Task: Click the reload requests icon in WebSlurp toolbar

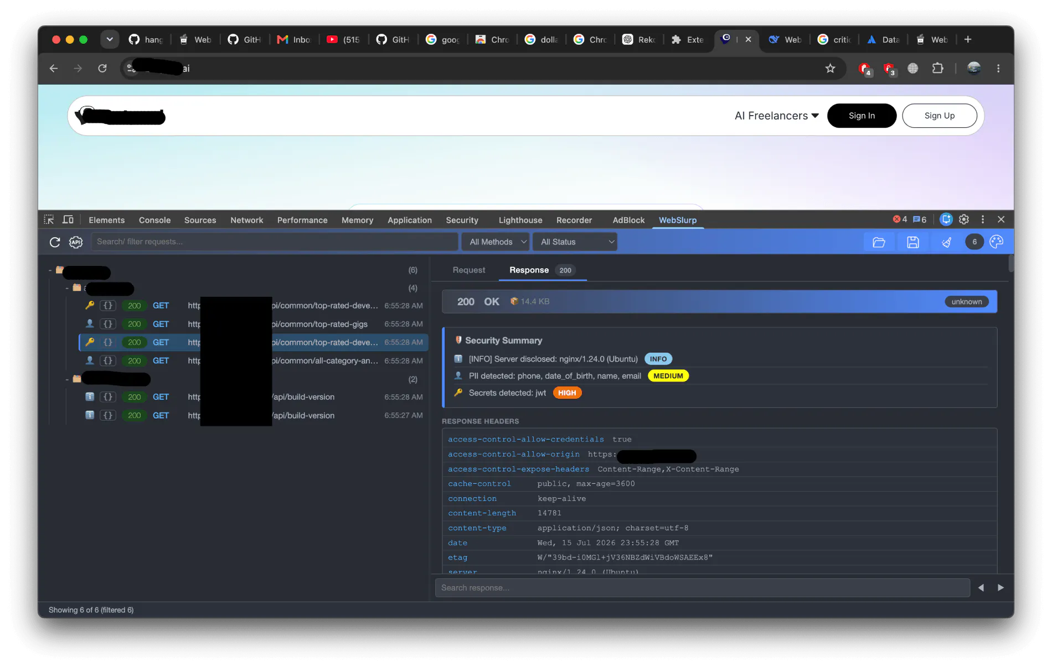Action: click(54, 242)
